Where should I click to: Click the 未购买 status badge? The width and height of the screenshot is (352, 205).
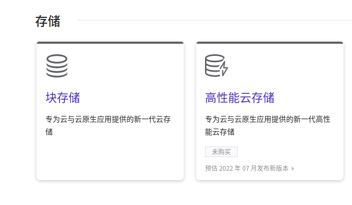coord(221,152)
